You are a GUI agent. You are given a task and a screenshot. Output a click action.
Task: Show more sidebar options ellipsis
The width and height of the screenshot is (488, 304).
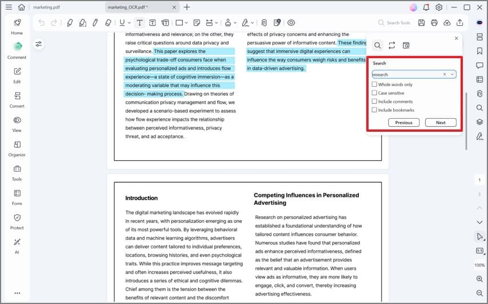17,293
